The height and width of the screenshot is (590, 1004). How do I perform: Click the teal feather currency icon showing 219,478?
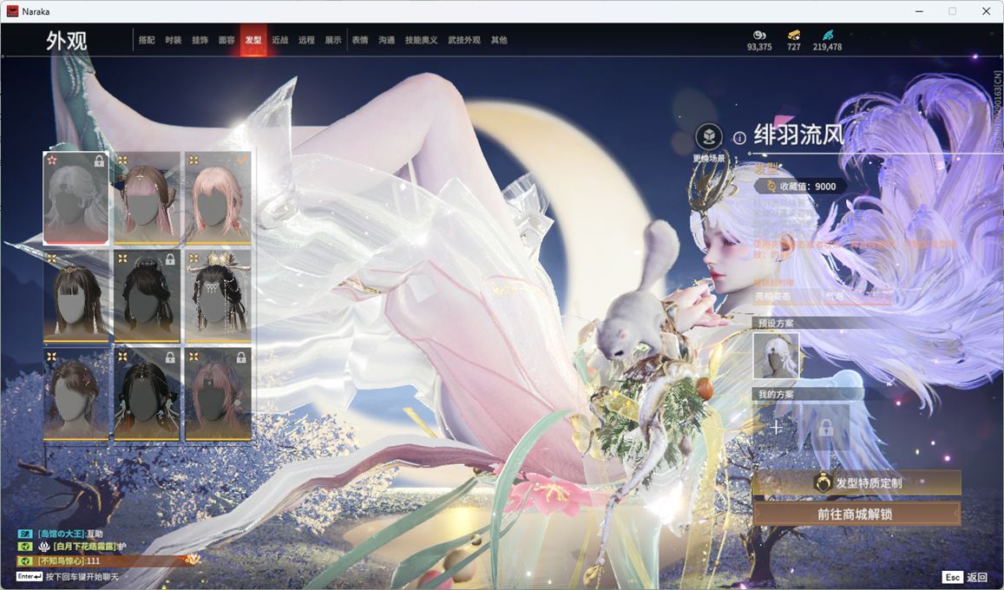click(x=827, y=35)
